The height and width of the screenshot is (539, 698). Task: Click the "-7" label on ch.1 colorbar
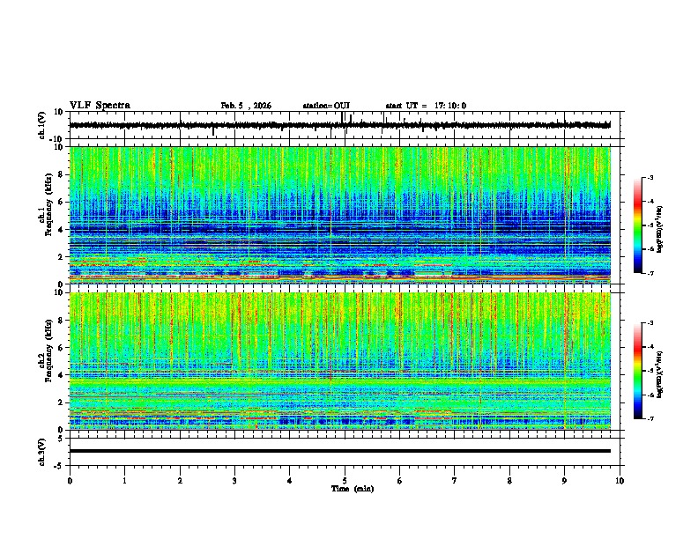click(650, 273)
